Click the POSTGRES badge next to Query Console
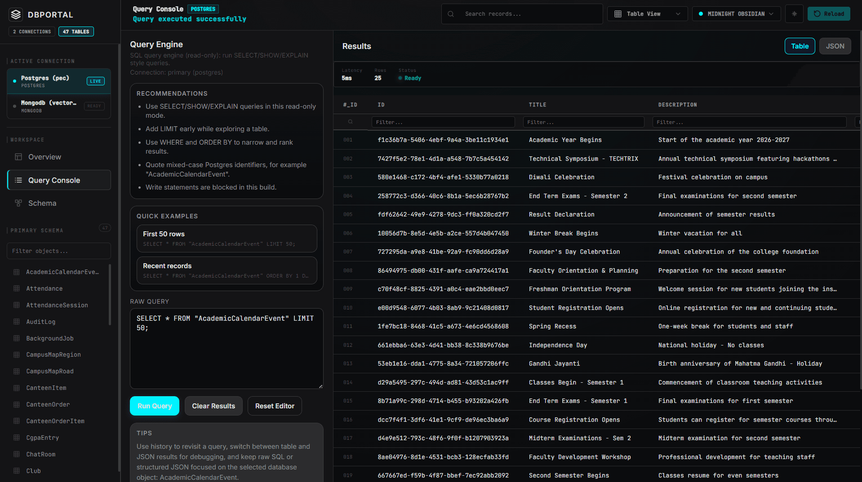The height and width of the screenshot is (482, 862). point(203,9)
